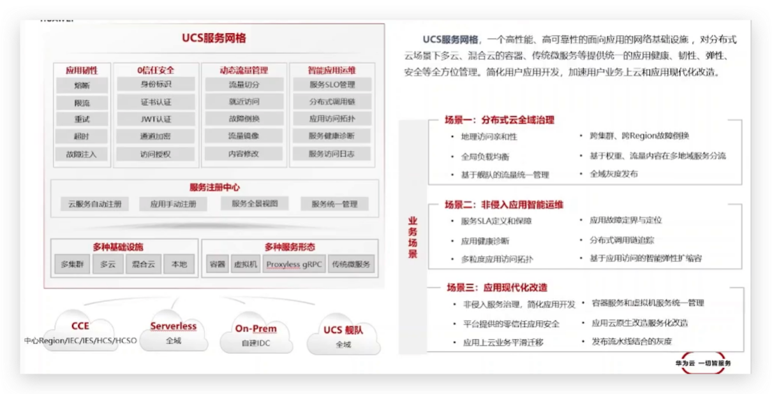Select the 服务统一管理 box

pyautogui.click(x=334, y=204)
